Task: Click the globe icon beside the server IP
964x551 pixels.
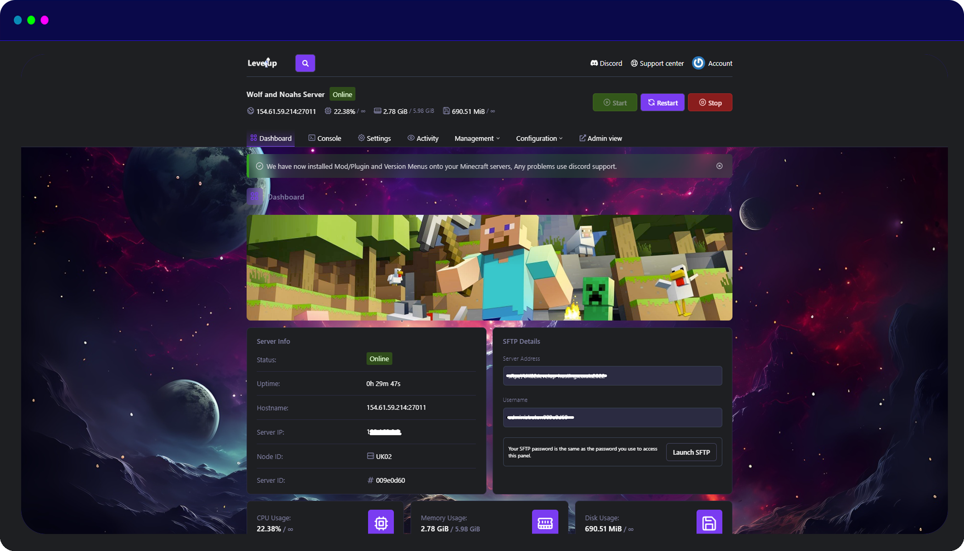Action: click(250, 111)
